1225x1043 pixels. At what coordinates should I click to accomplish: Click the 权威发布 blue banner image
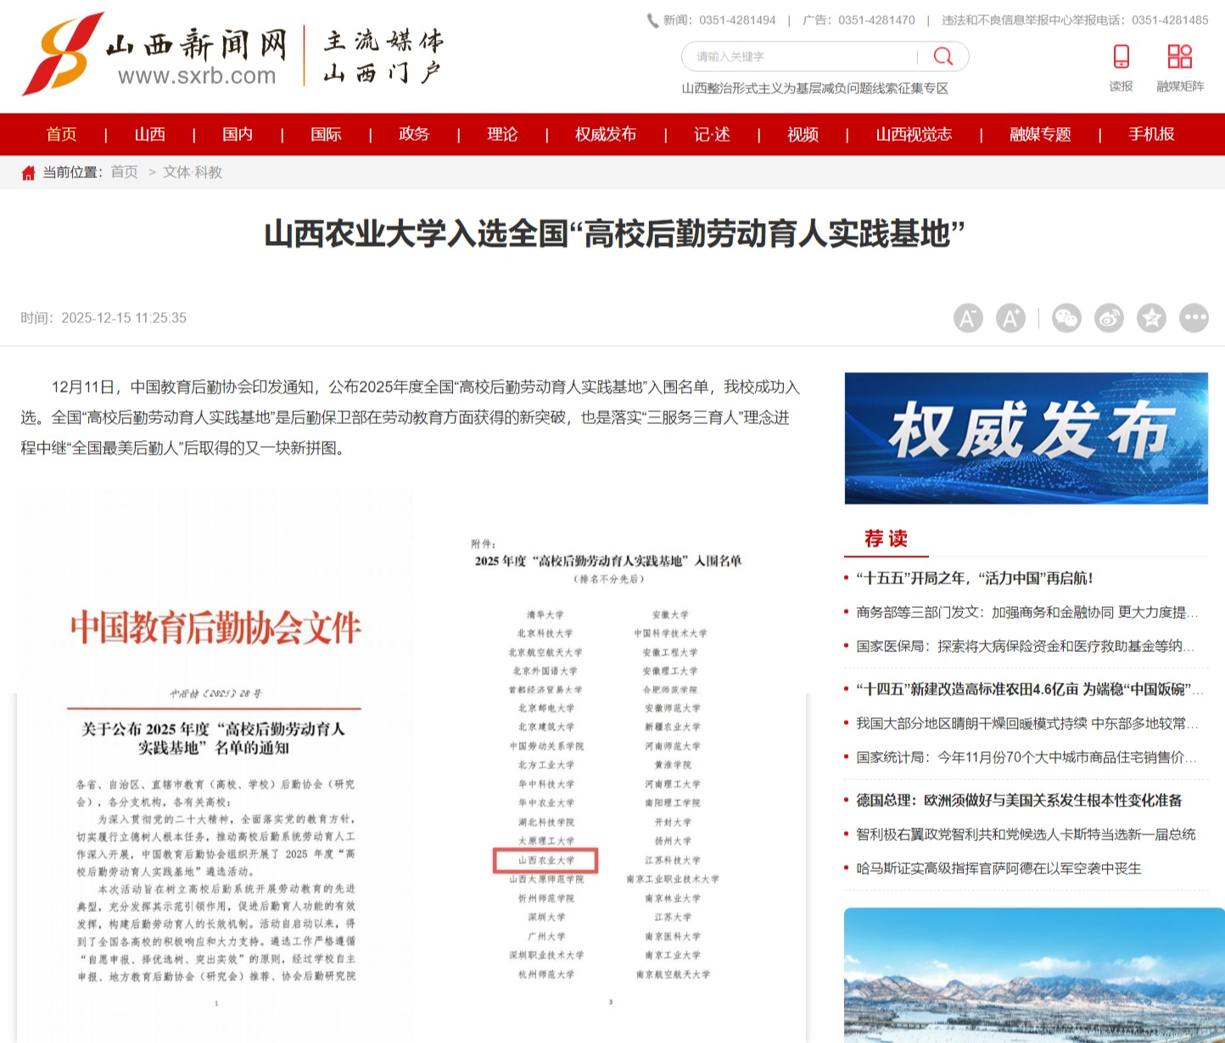point(1026,438)
